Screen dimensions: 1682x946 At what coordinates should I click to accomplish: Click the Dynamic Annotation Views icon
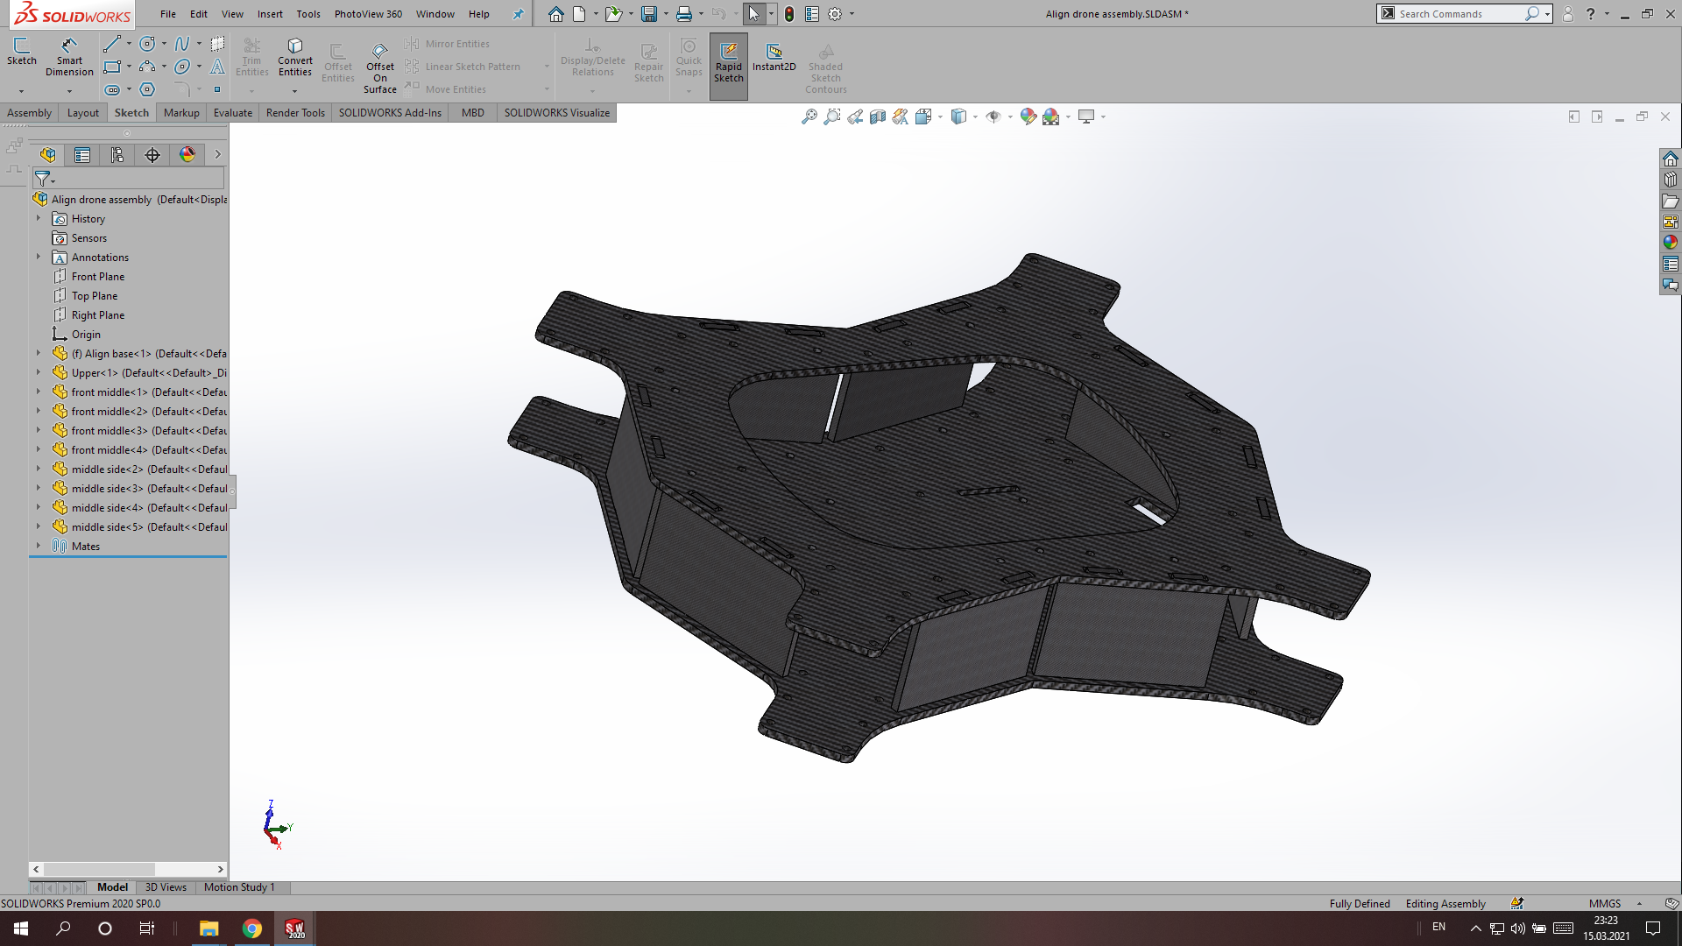[x=900, y=116]
